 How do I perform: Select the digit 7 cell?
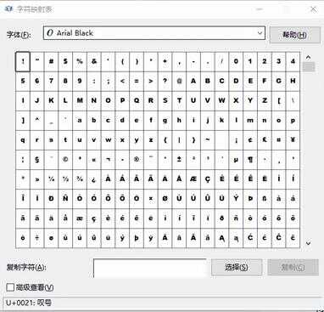(51, 81)
